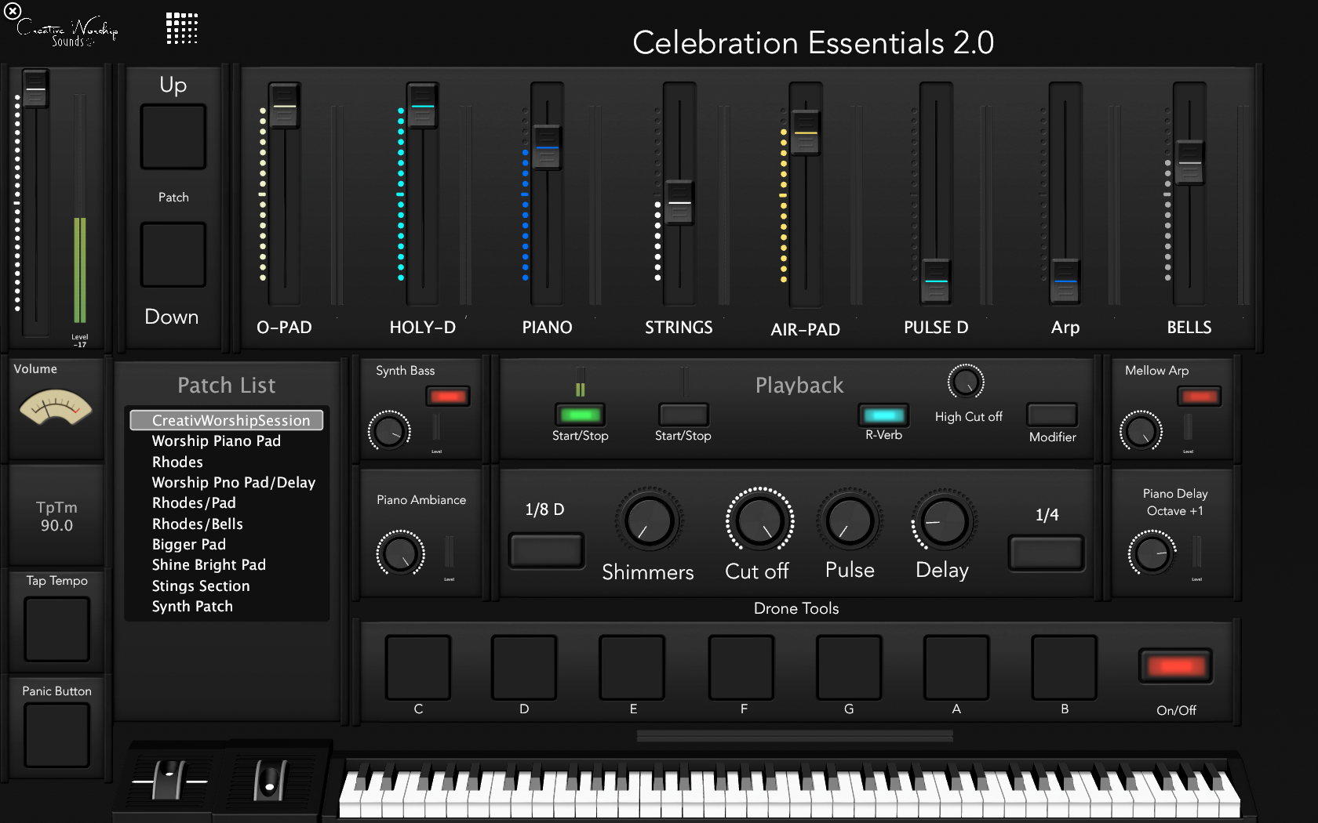Click the Patch Up button
Viewport: 1318px width, 823px height.
[173, 136]
